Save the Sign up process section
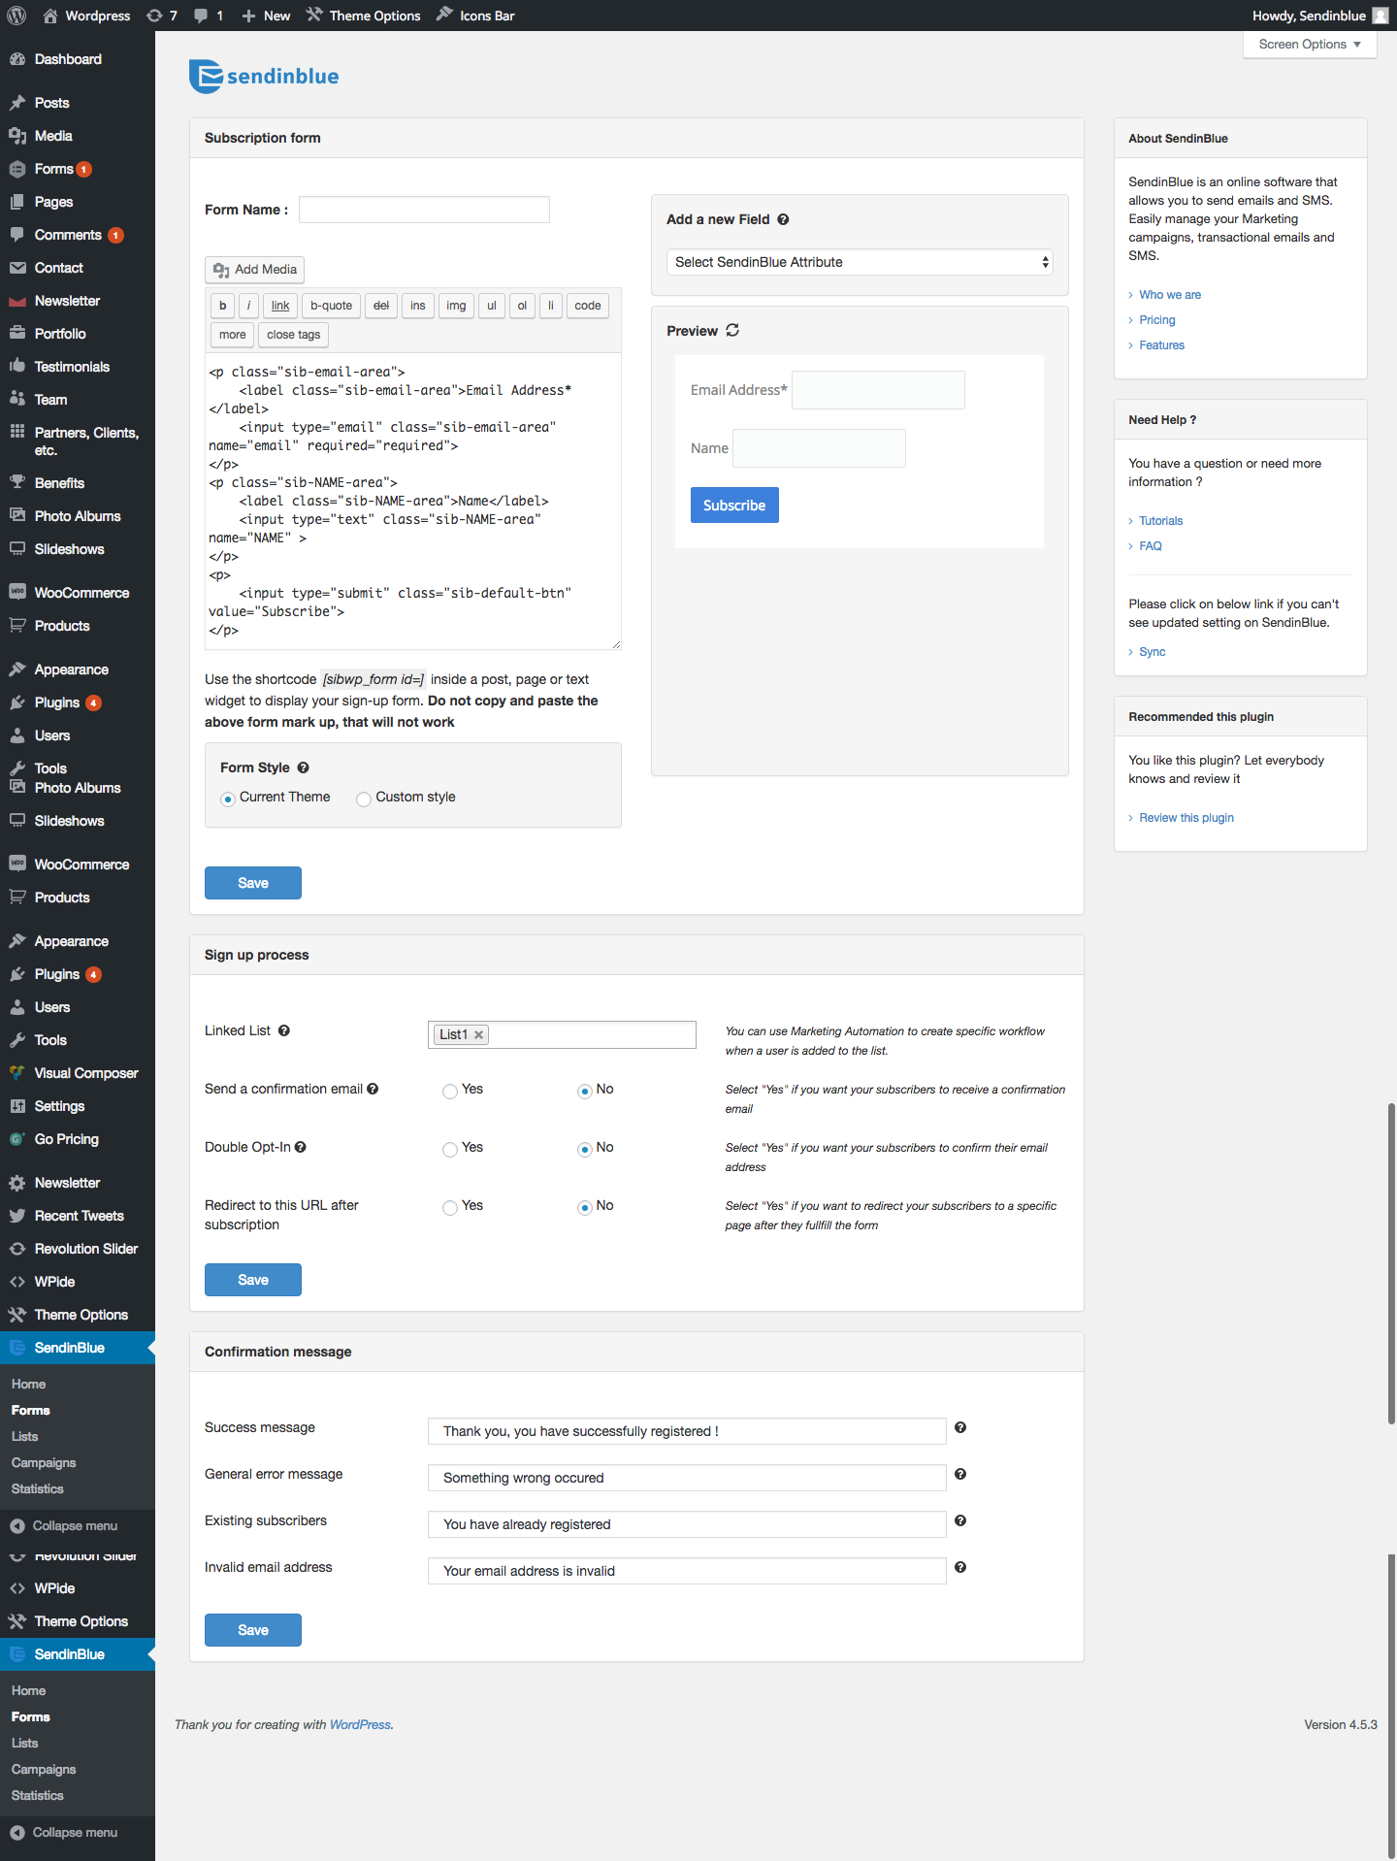Viewport: 1397px width, 1861px height. 253,1280
